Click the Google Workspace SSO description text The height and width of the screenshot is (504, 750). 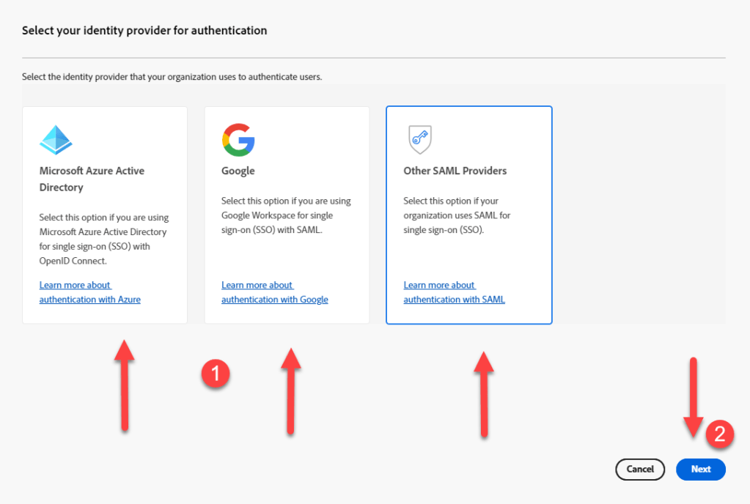coord(286,215)
